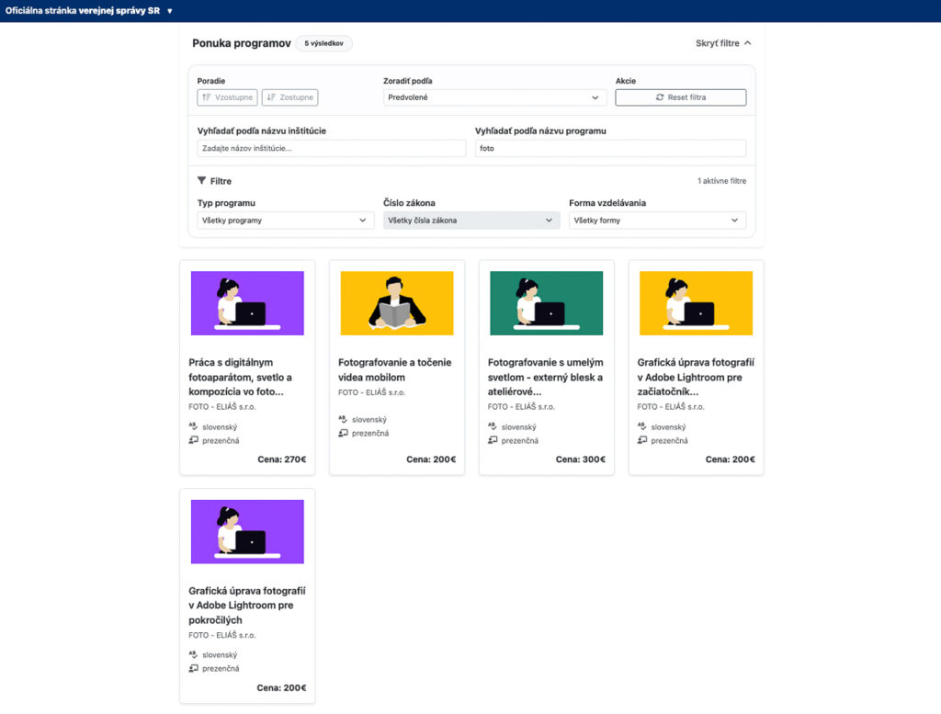941x714 pixels.
Task: Open the Zoradiť podľa dropdown
Action: (493, 97)
